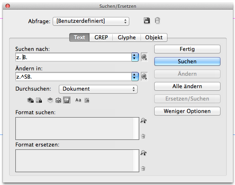Clear Format suchen attributes trash icon
235x185 pixels.
click(x=143, y=136)
